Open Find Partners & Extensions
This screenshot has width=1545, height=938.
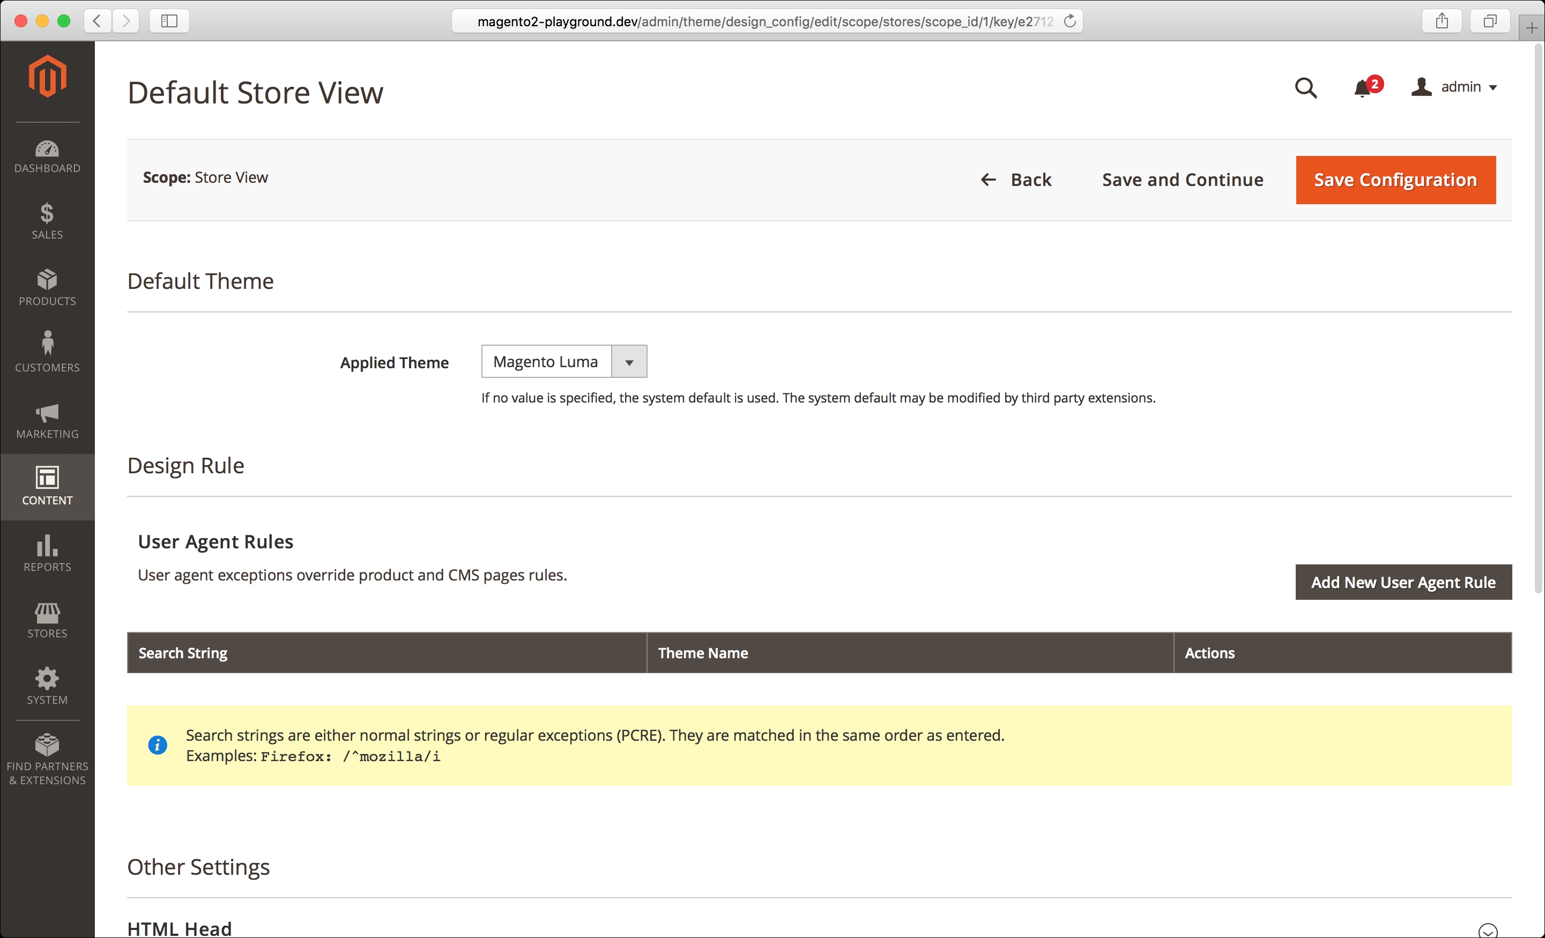click(47, 758)
